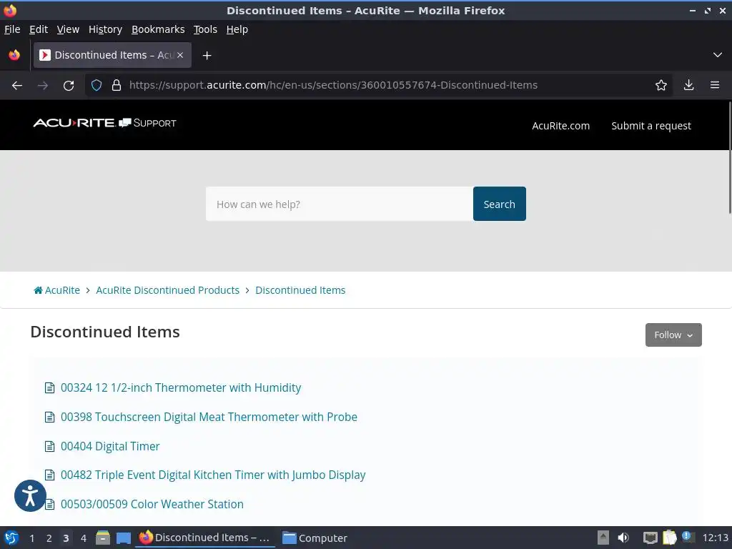
Task: Switch to workspace 1
Action: pos(31,538)
